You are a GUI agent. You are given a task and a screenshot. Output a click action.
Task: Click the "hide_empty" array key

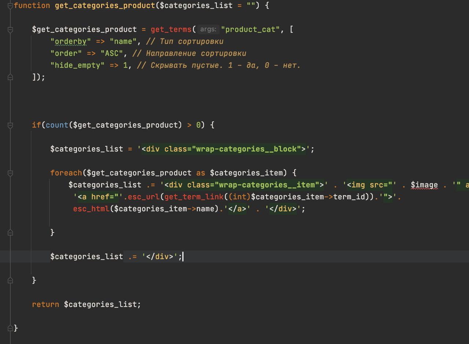(78, 65)
